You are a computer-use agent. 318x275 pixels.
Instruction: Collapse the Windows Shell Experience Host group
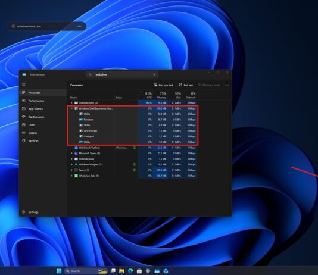tap(71, 108)
